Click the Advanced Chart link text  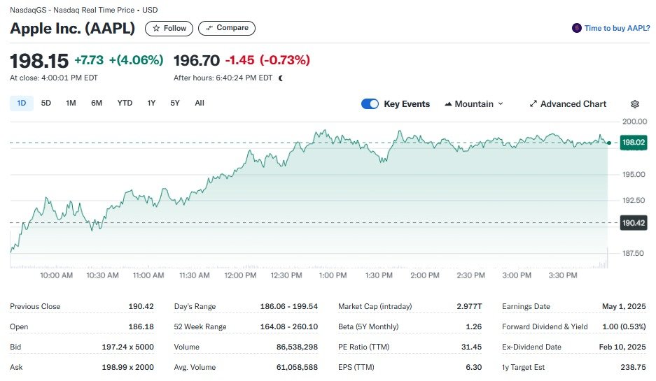[573, 104]
